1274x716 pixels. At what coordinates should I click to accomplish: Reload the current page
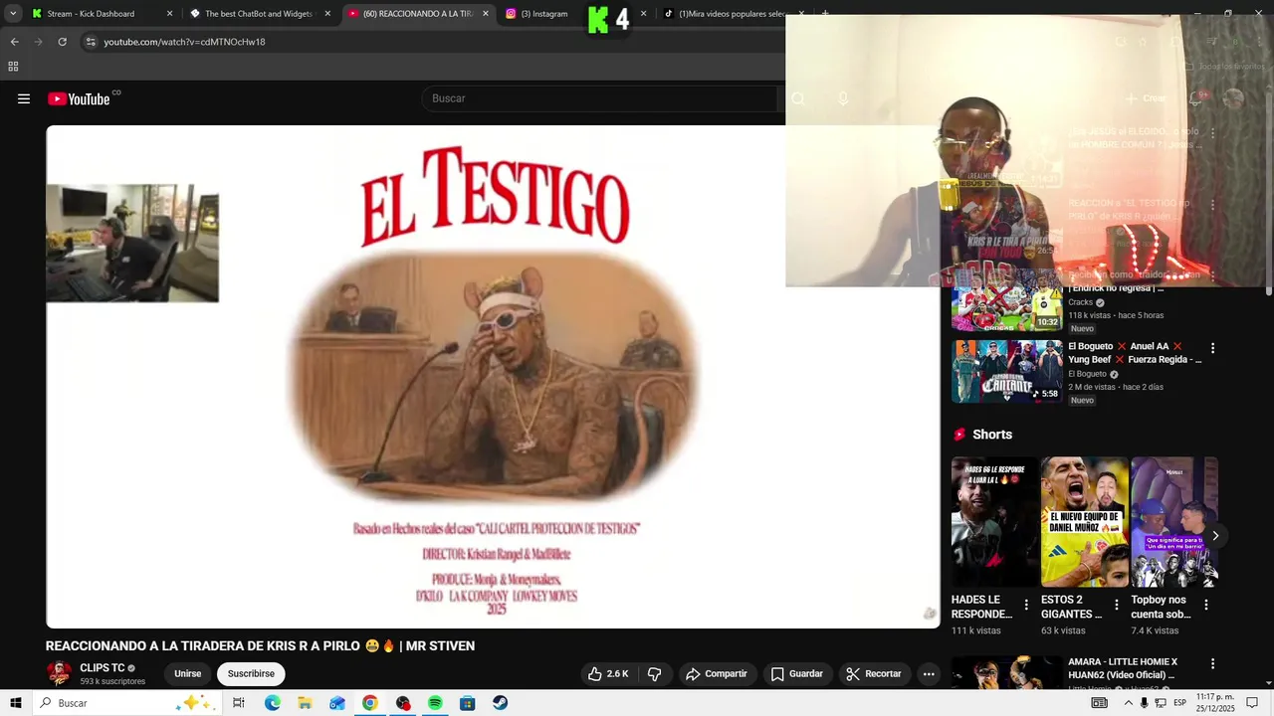click(x=62, y=42)
